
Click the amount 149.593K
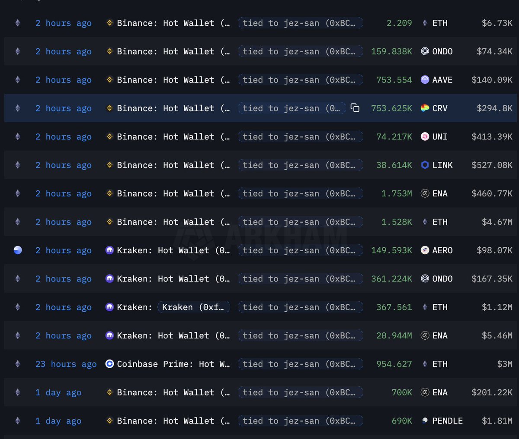coord(392,250)
